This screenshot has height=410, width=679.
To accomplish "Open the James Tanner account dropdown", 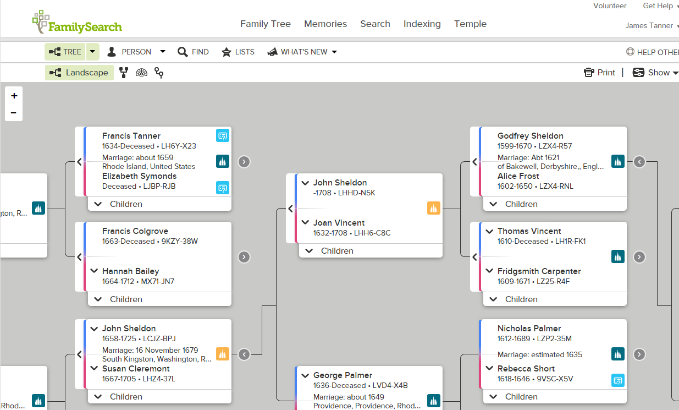I will (649, 25).
